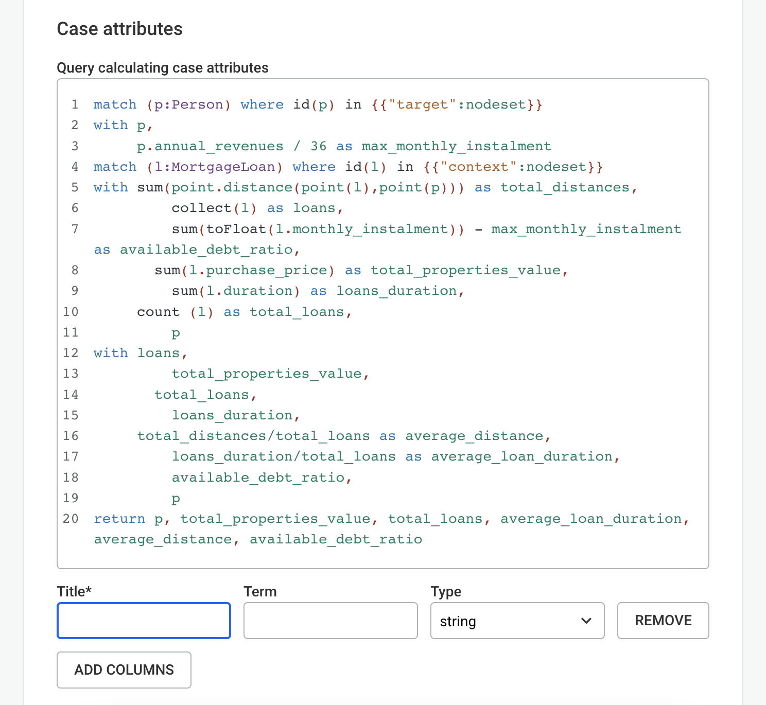
Task: Click line number 4 in the gutter
Action: (75, 167)
